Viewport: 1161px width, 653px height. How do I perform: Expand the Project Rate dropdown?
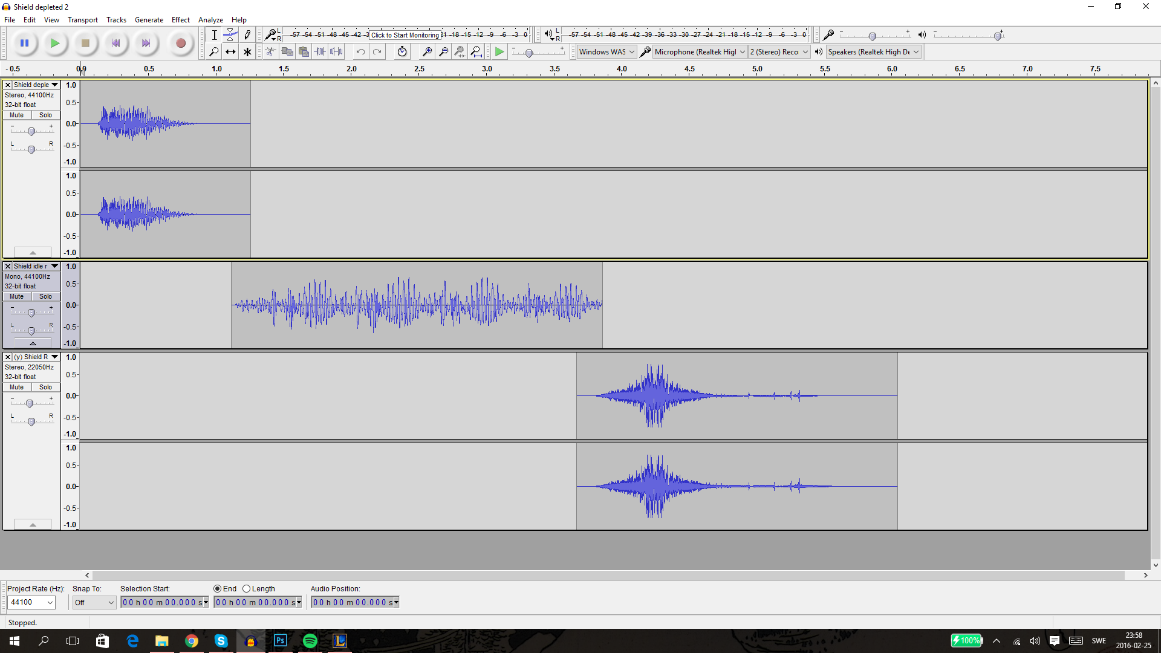click(50, 602)
